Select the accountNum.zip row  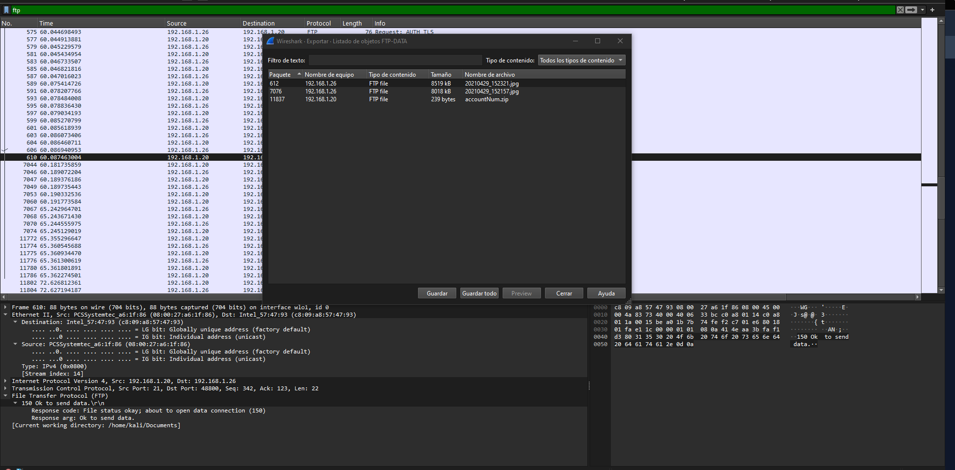click(486, 99)
